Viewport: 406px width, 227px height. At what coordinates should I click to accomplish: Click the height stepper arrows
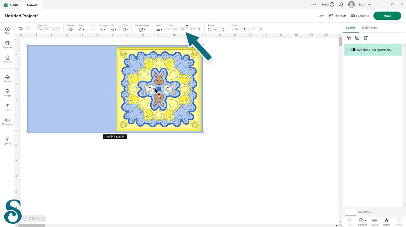point(200,29)
